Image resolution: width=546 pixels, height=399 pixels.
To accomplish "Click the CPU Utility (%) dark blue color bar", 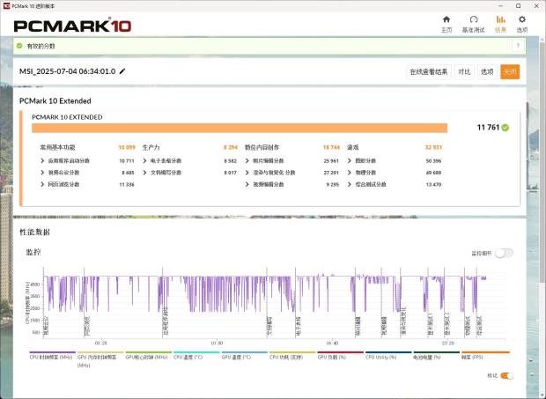I will coord(388,352).
